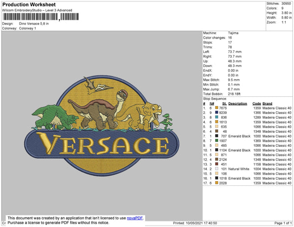Click 'Emerald Black' description in row 10
The image size is (294, 227).
(239, 150)
